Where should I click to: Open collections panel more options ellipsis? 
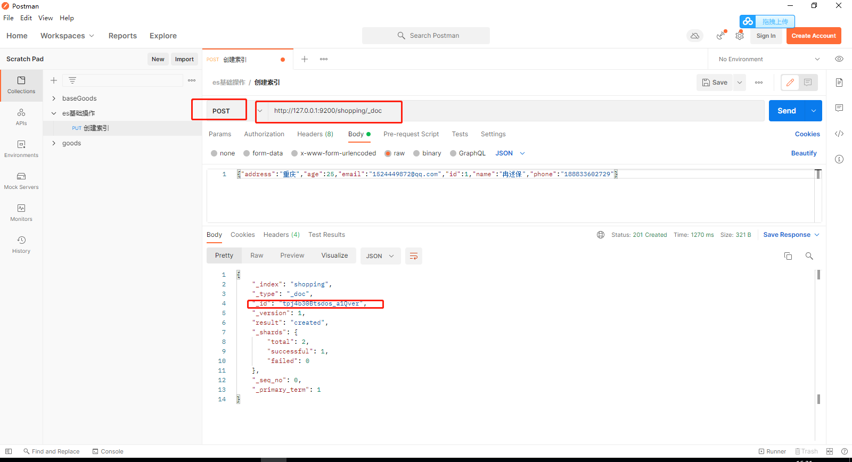point(192,80)
